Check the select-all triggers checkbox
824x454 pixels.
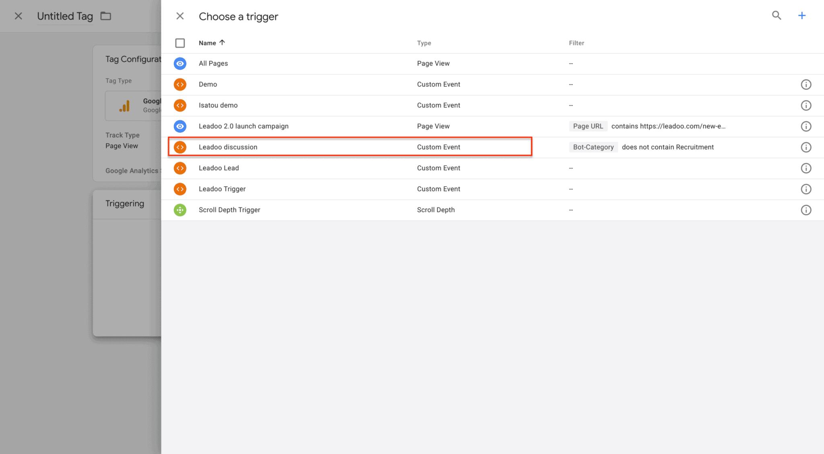coord(180,43)
